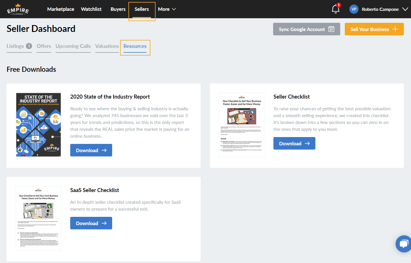Expand the Roberto Campone account chevron
The height and width of the screenshot is (263, 411).
405,9
